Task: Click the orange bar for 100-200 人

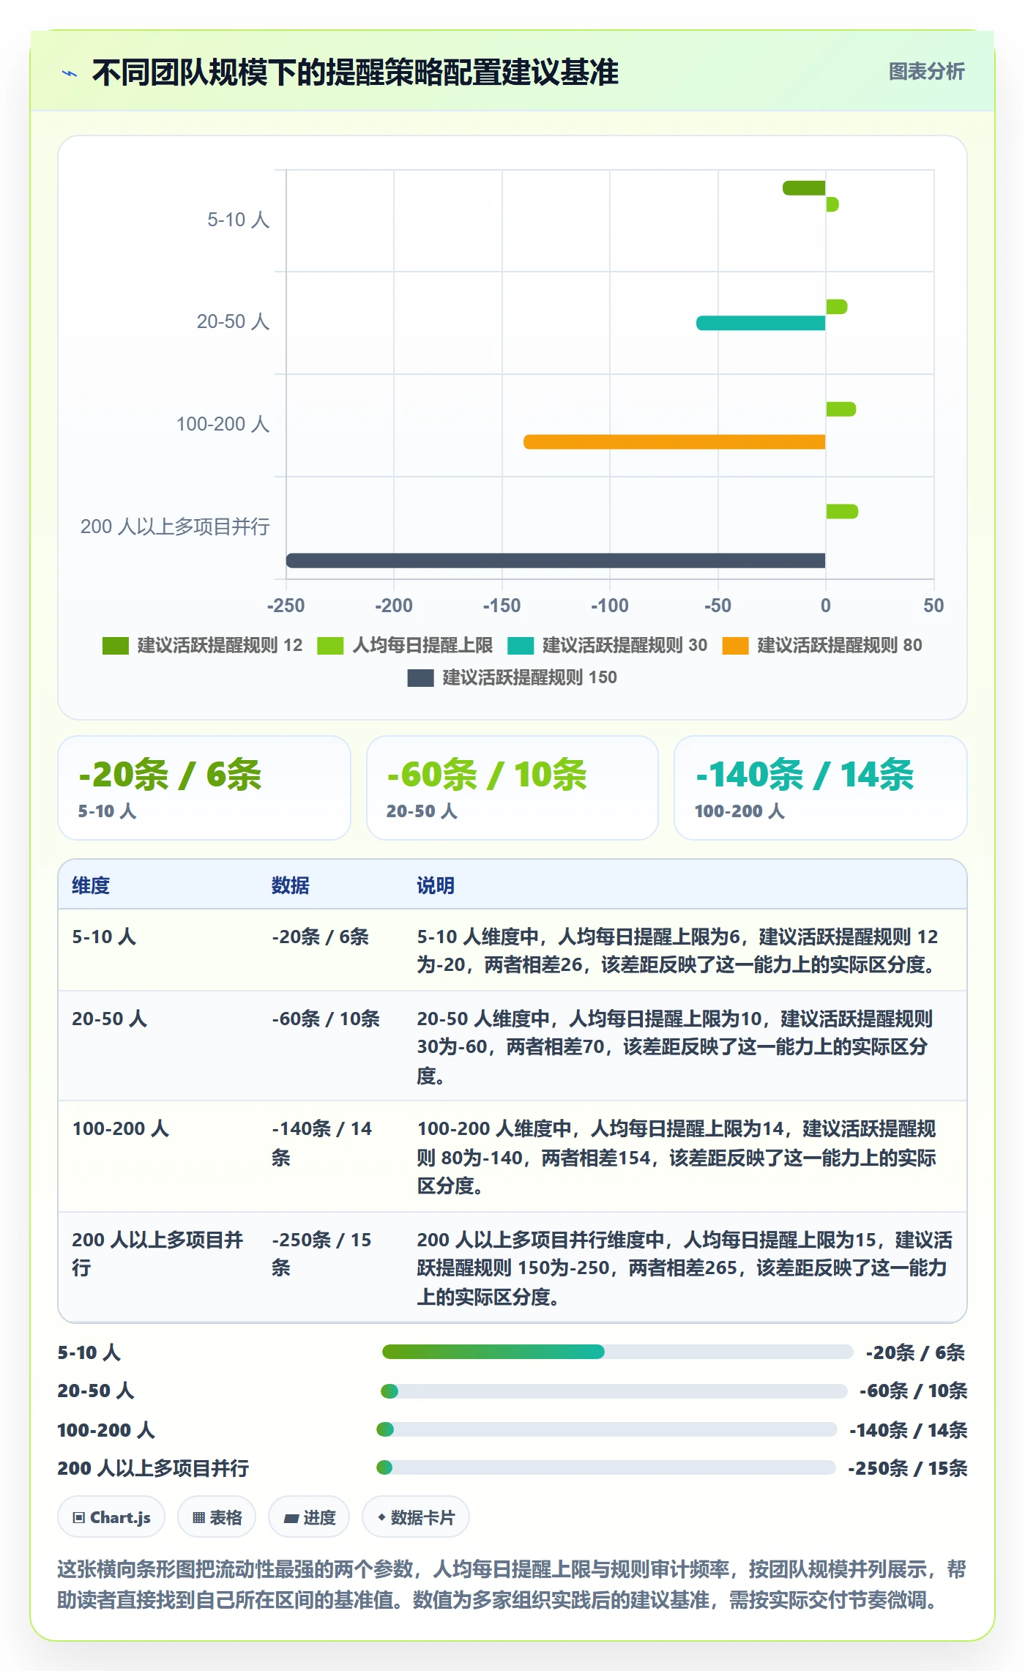Action: point(674,442)
